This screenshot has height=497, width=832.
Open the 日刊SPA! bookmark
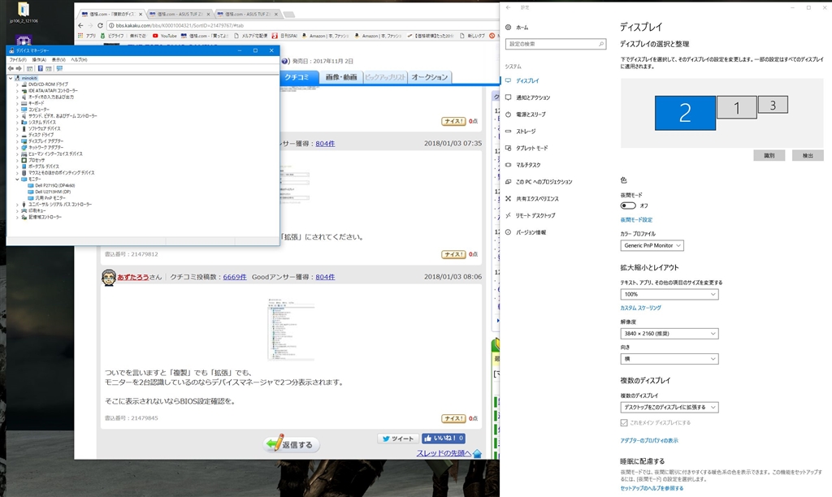[285, 36]
